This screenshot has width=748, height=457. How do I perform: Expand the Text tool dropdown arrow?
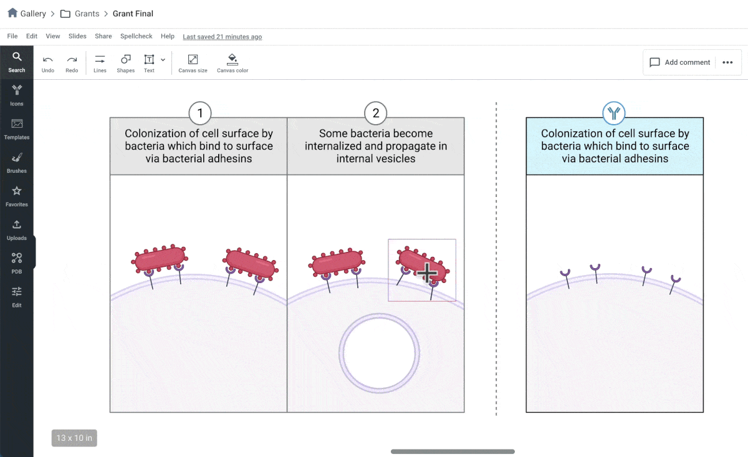(163, 60)
